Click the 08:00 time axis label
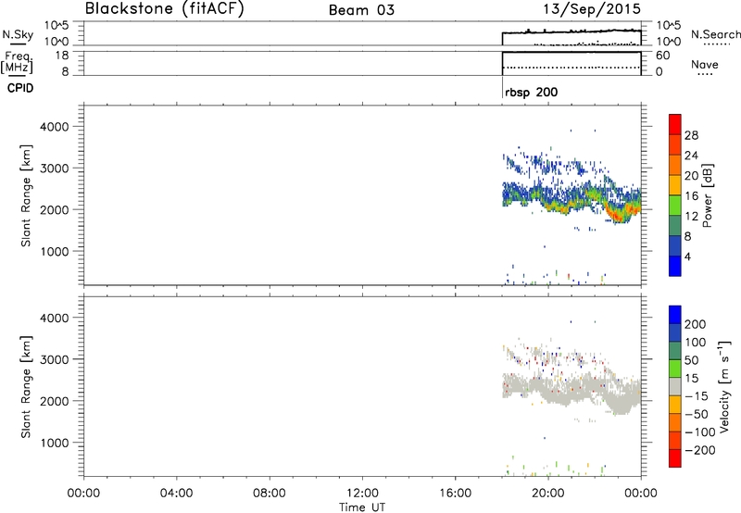The image size is (741, 513). coord(270,494)
